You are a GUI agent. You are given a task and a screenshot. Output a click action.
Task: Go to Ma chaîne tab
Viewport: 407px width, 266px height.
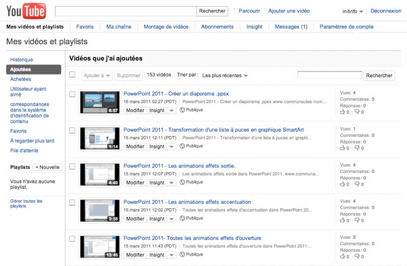pyautogui.click(x=118, y=27)
